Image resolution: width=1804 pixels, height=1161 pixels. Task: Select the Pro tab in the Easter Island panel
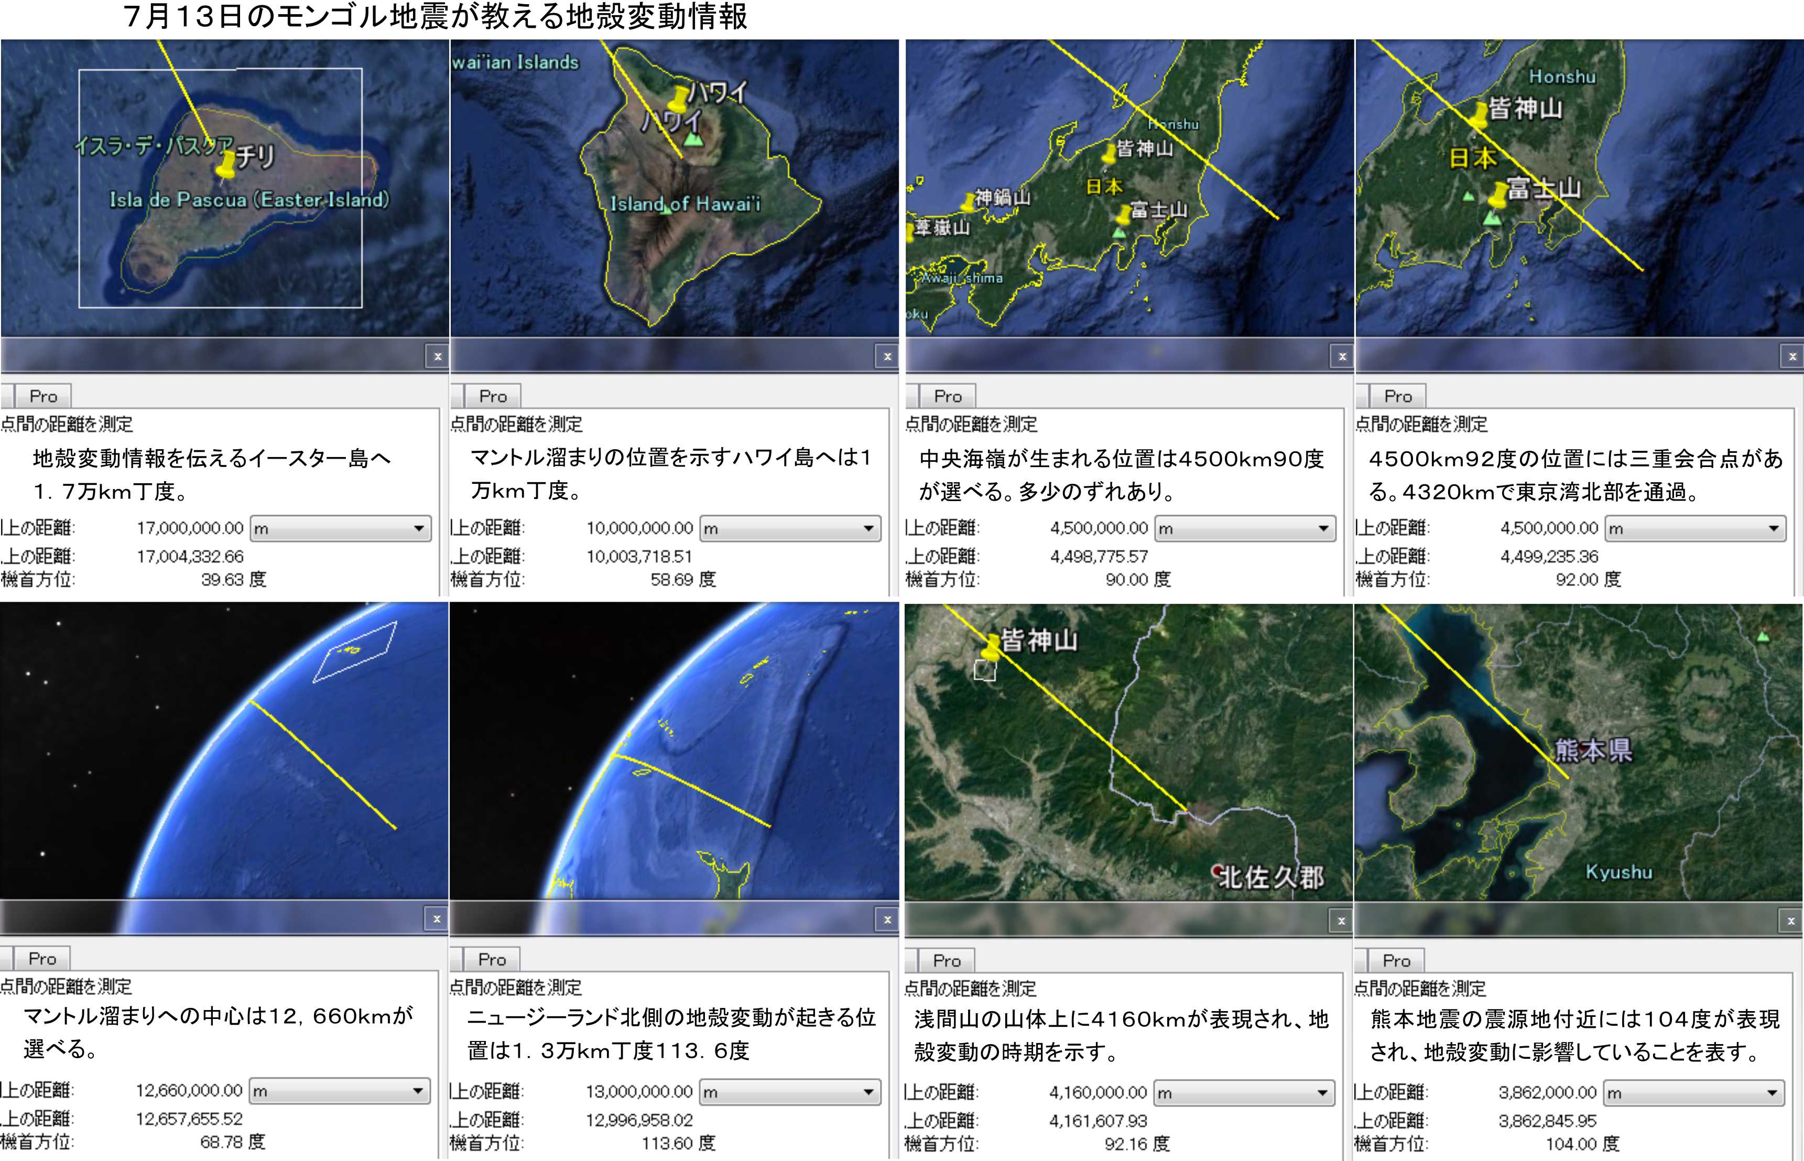pyautogui.click(x=43, y=396)
